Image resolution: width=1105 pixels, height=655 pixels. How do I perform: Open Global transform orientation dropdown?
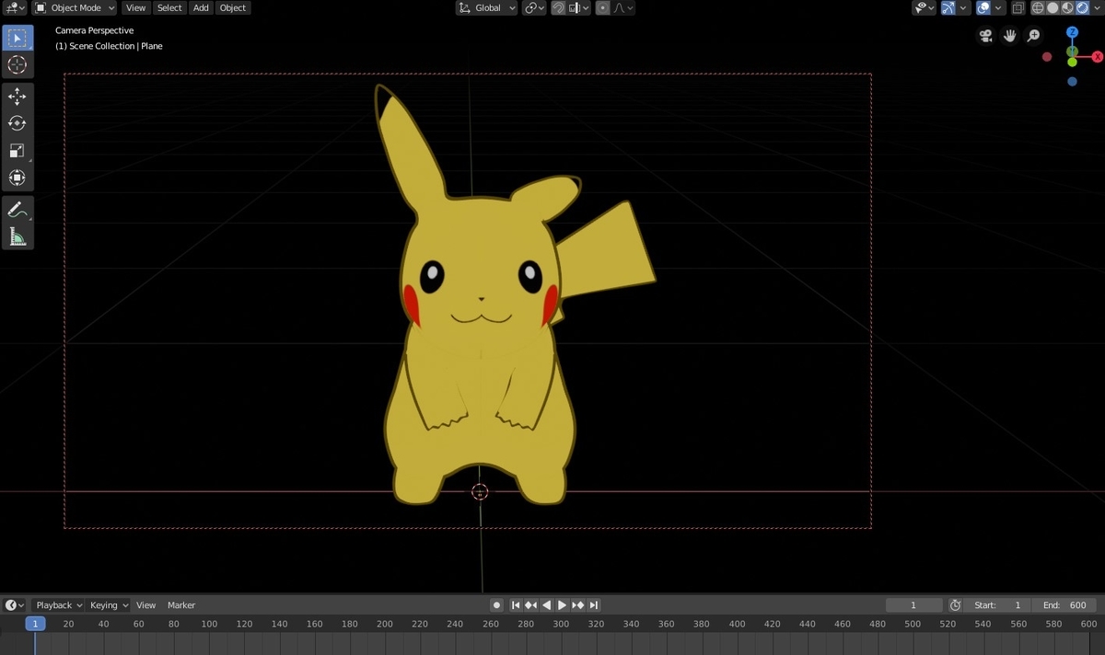tap(486, 7)
